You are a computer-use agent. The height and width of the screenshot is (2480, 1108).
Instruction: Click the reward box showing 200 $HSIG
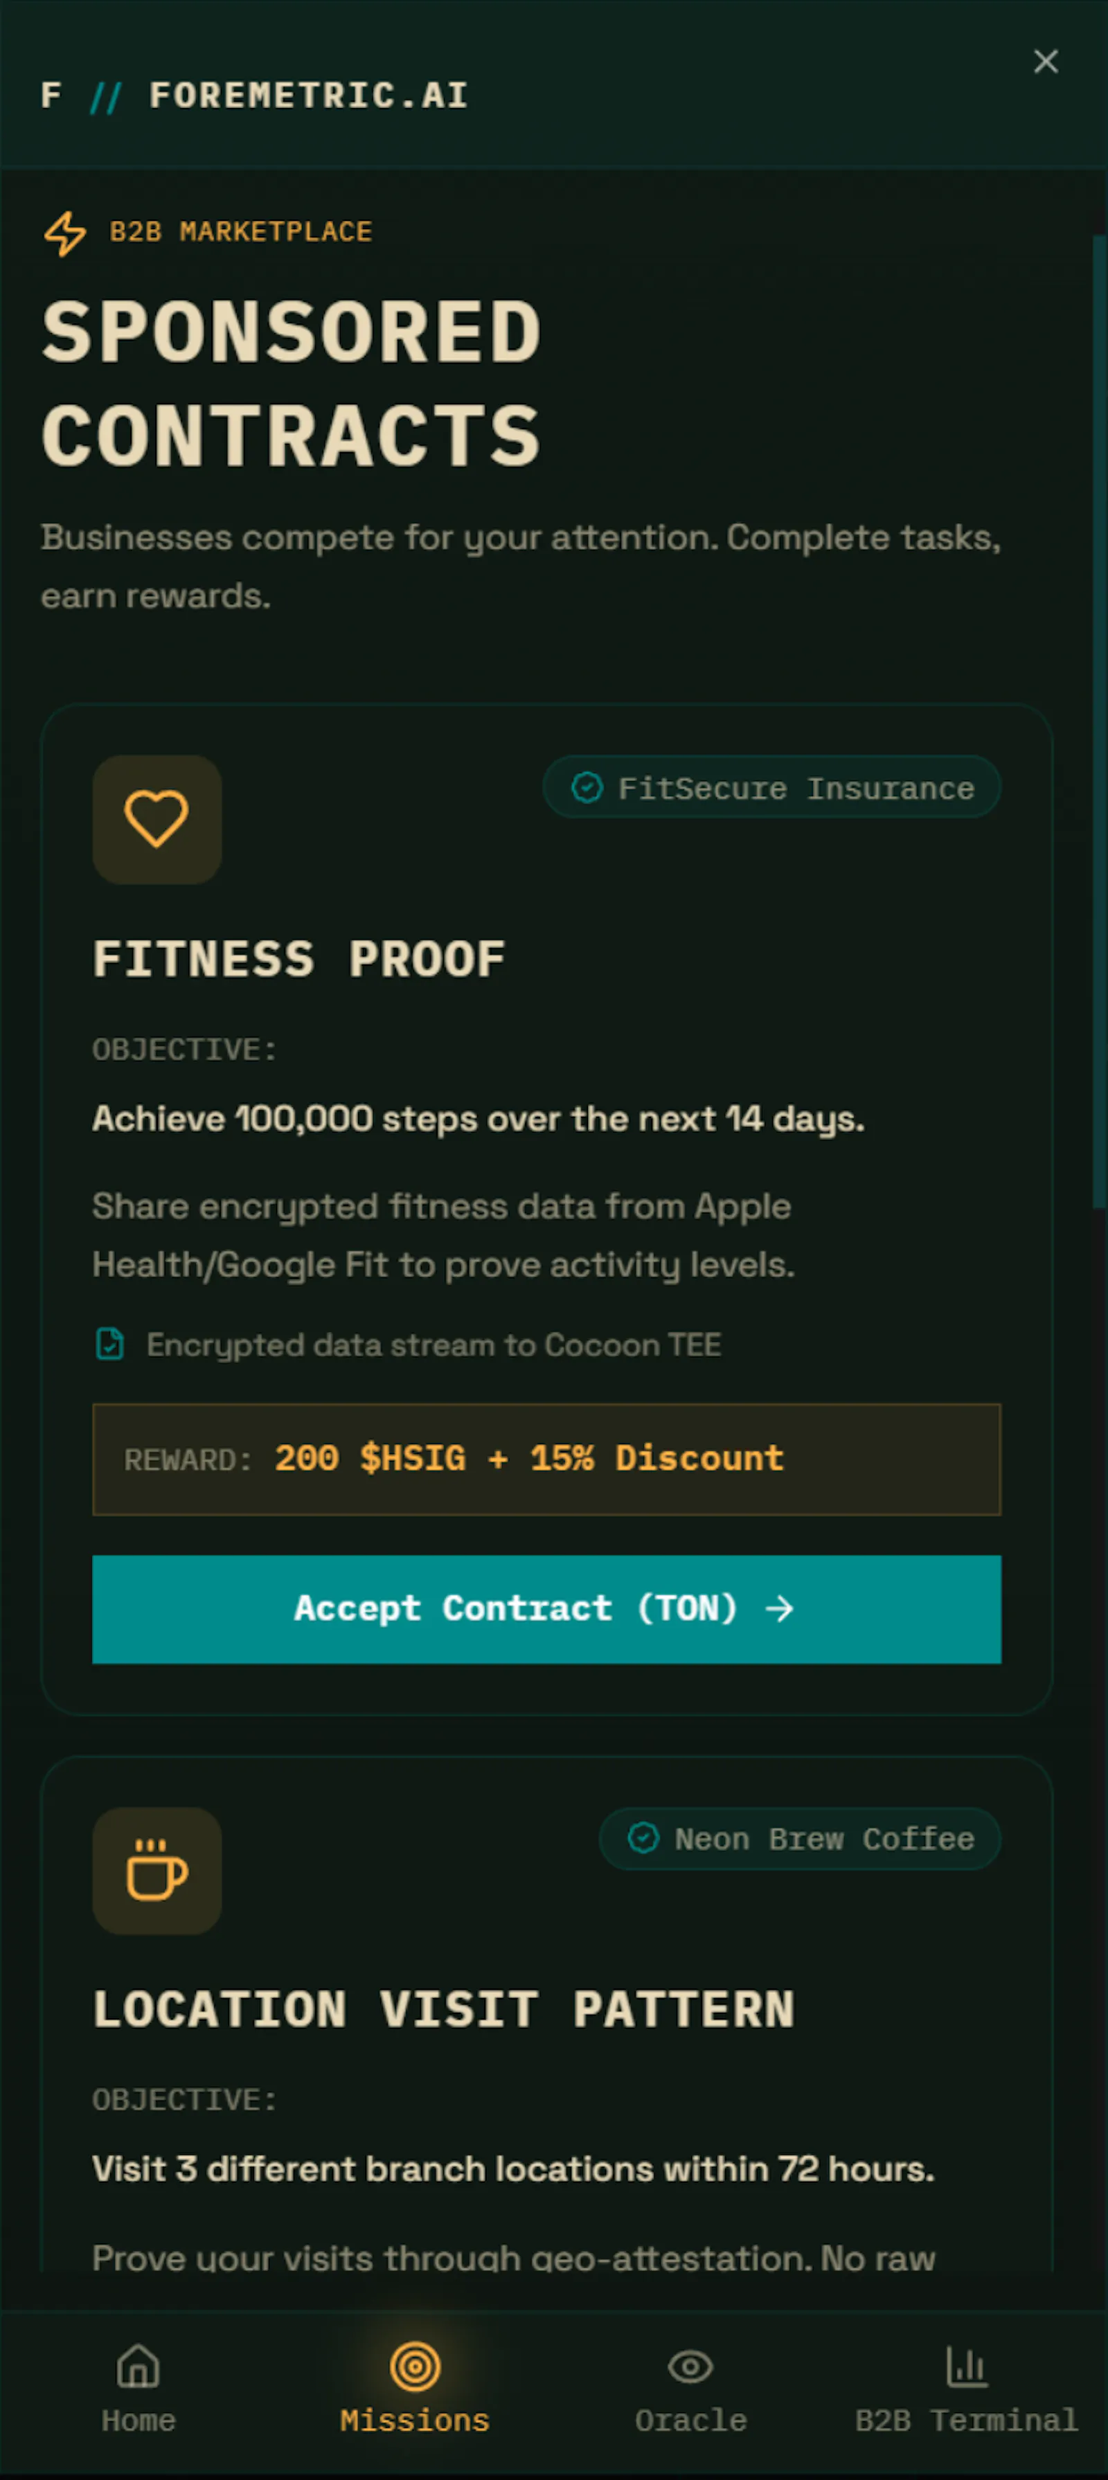(547, 1459)
